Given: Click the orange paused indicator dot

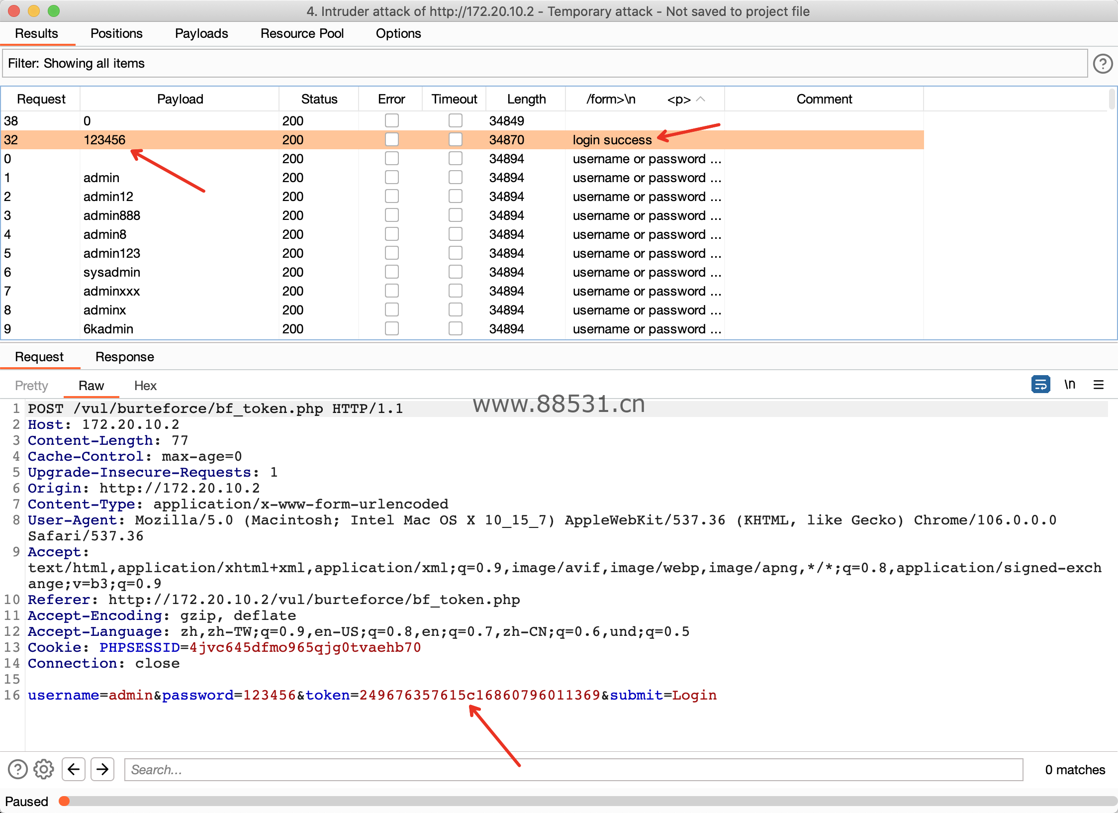Looking at the screenshot, I should pyautogui.click(x=64, y=801).
